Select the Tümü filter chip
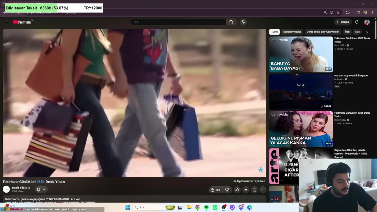Screen dimensions: 377x212 [275, 32]
